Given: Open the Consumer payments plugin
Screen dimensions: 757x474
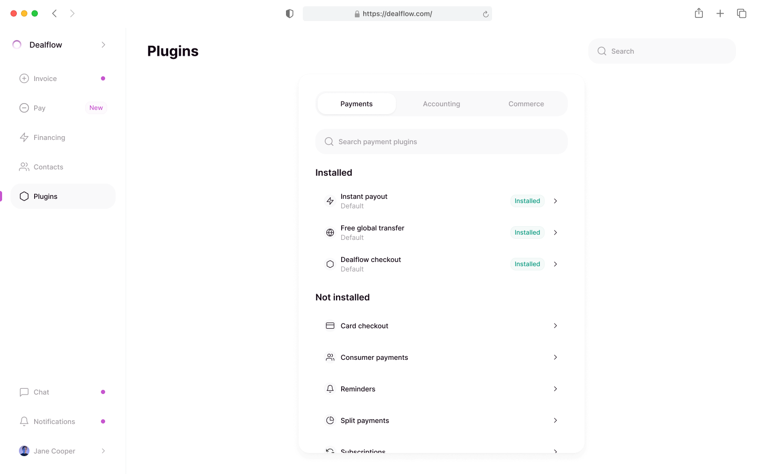Looking at the screenshot, I should click(x=374, y=357).
